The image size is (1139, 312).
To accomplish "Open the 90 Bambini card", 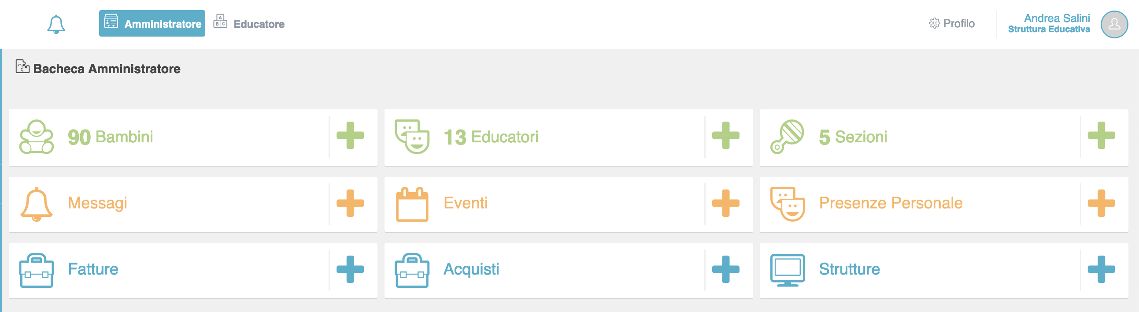I will 168,137.
